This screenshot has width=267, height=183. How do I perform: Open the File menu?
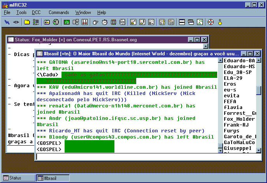coord(7,12)
